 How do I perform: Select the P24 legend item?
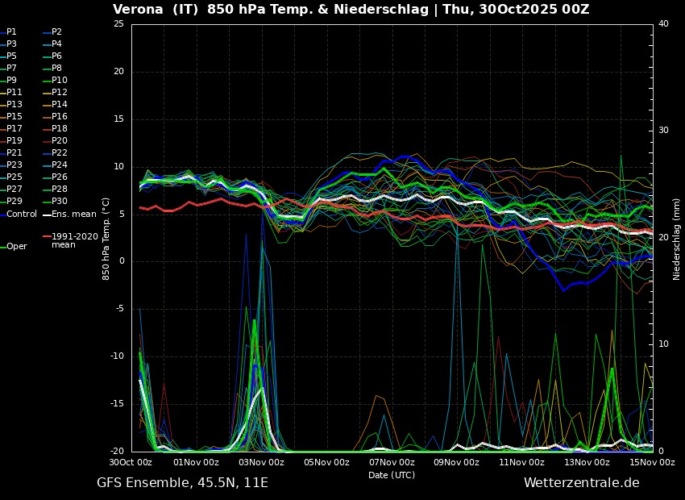59,165
